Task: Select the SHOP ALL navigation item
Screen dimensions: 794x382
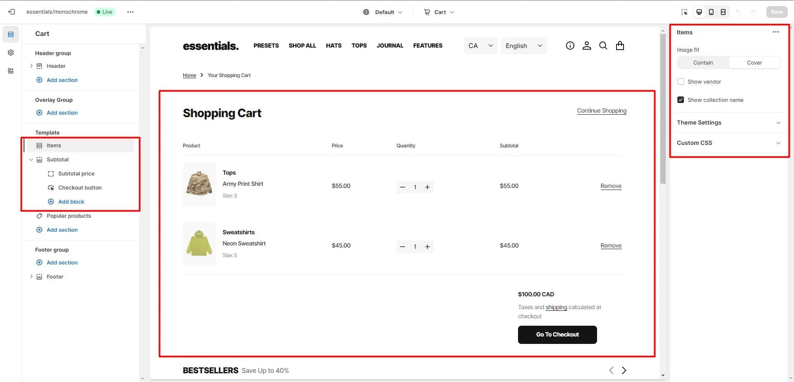Action: tap(302, 46)
